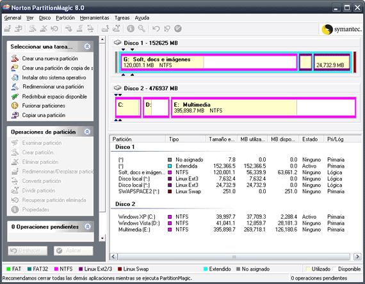Open the Partición menu

(x=65, y=18)
